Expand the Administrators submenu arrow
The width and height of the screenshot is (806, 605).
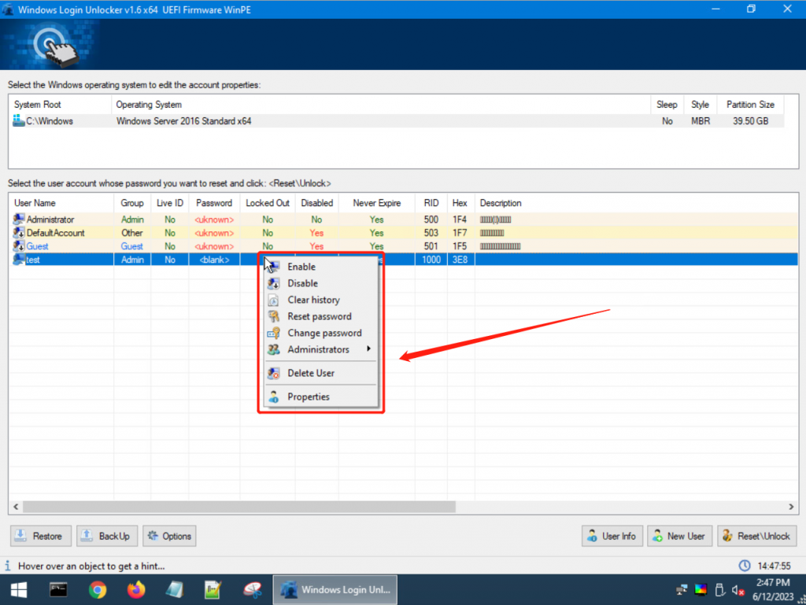tap(368, 349)
